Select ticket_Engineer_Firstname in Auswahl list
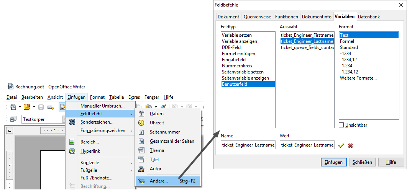407x194 pixels. 307,35
